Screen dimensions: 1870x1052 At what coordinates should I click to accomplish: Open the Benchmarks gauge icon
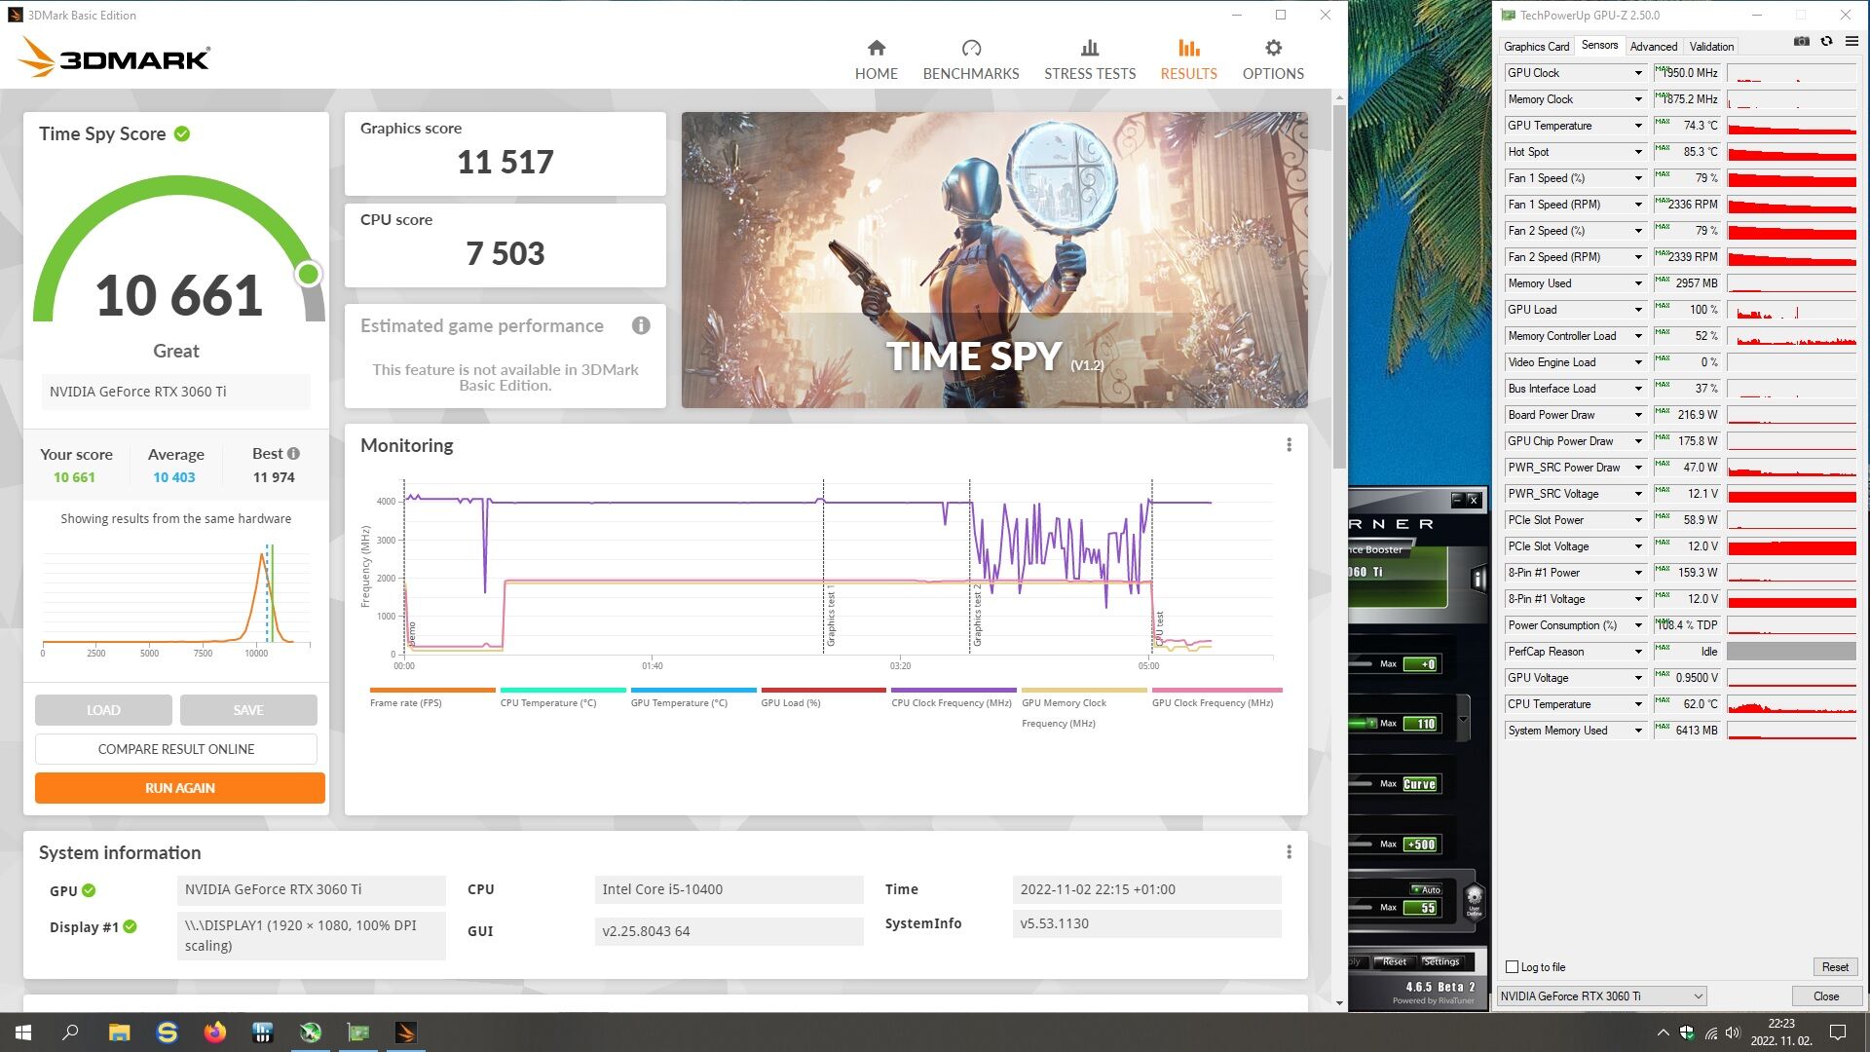pyautogui.click(x=971, y=48)
